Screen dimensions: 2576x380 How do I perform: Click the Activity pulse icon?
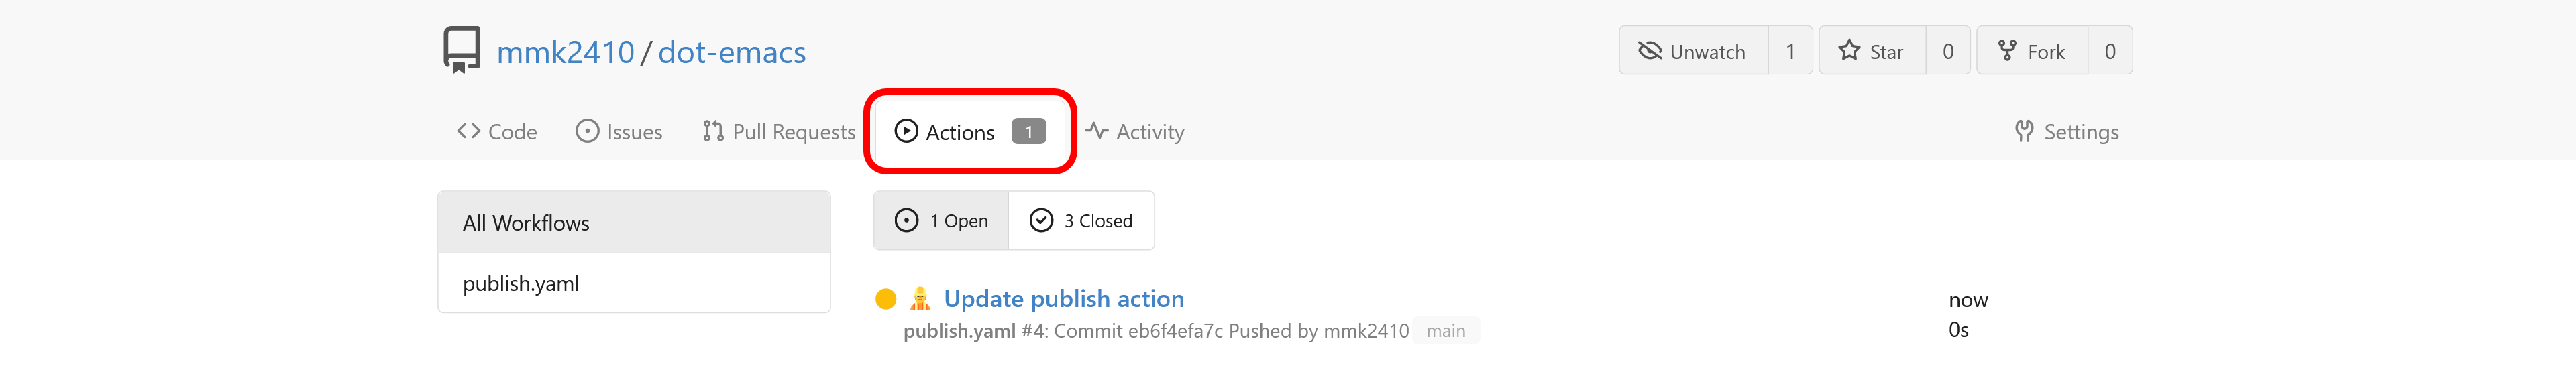tap(1097, 131)
